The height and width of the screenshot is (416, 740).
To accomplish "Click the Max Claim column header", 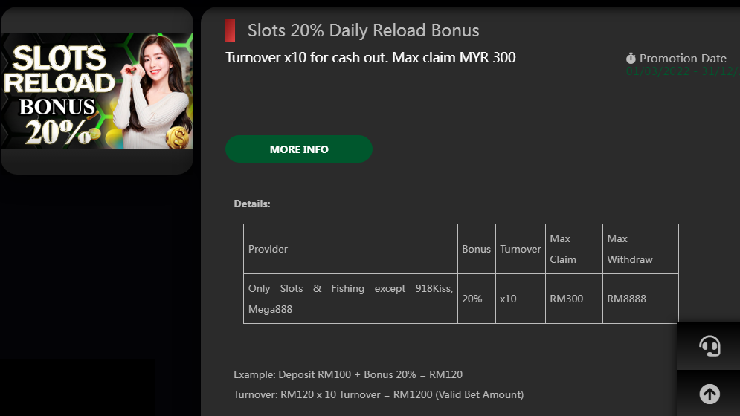I will tap(563, 249).
